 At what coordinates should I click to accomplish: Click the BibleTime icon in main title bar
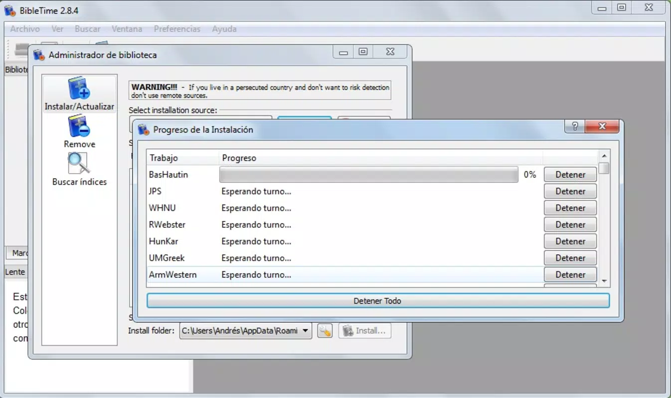9,10
